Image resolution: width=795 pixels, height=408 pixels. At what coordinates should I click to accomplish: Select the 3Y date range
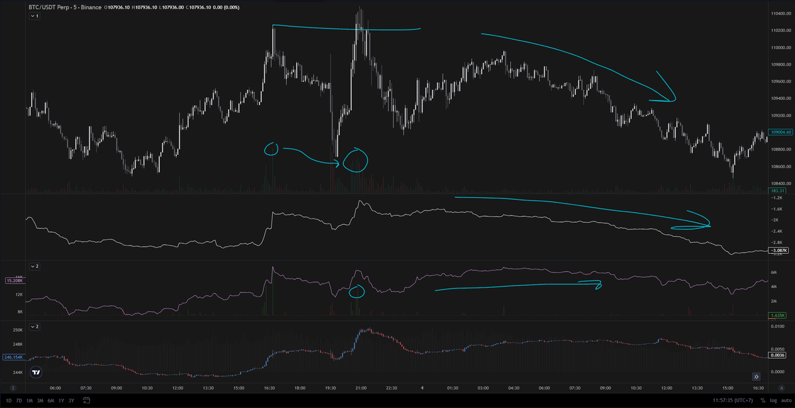click(x=72, y=401)
